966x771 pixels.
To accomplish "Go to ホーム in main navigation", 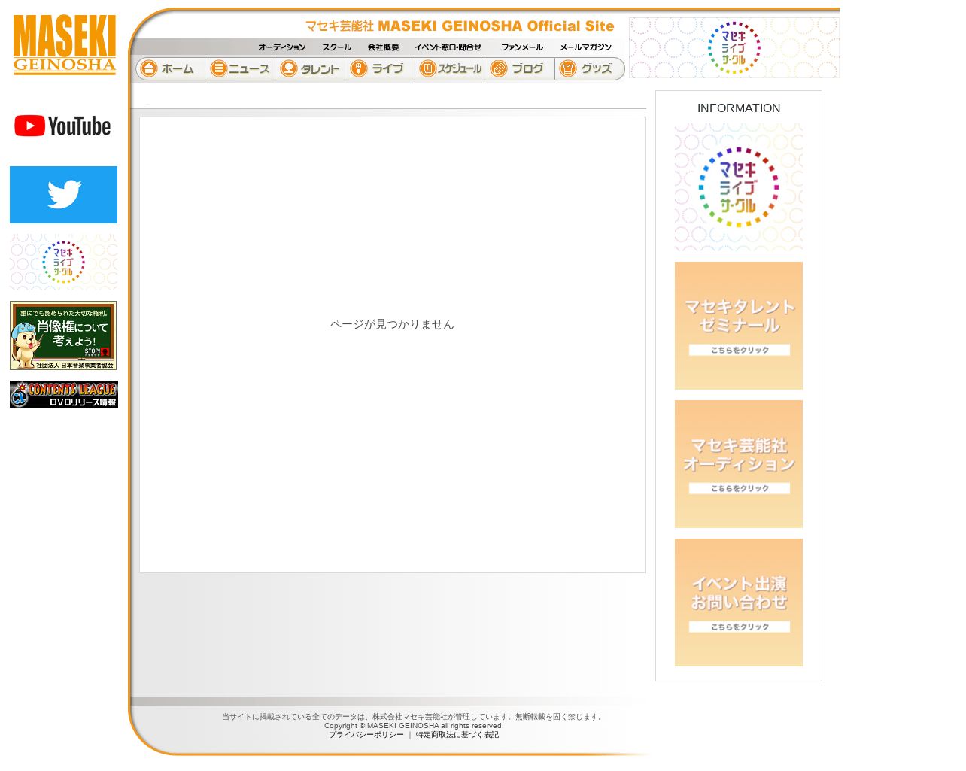I will [x=170, y=68].
